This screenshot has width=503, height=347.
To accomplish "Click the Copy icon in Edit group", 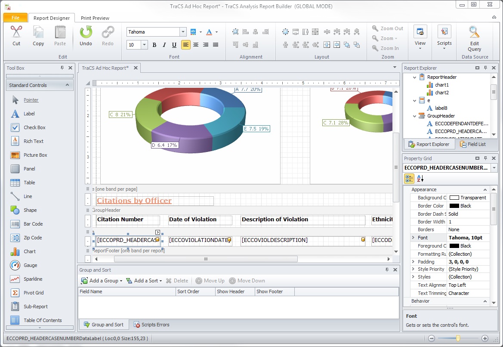I will [38, 32].
